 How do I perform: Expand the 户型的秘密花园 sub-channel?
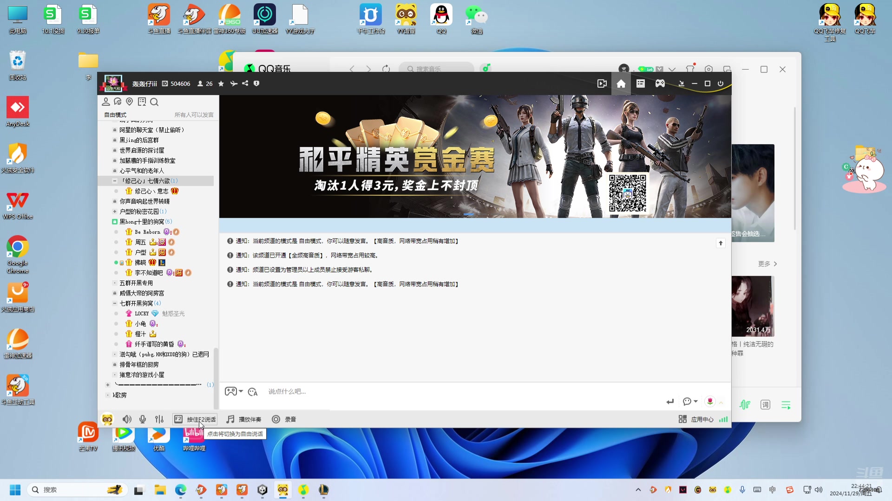point(115,212)
